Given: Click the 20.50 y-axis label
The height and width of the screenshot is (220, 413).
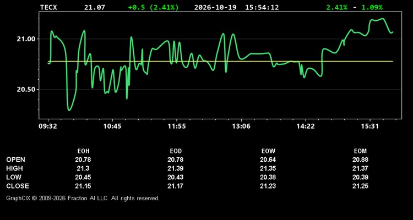Looking at the screenshot, I should (x=26, y=90).
